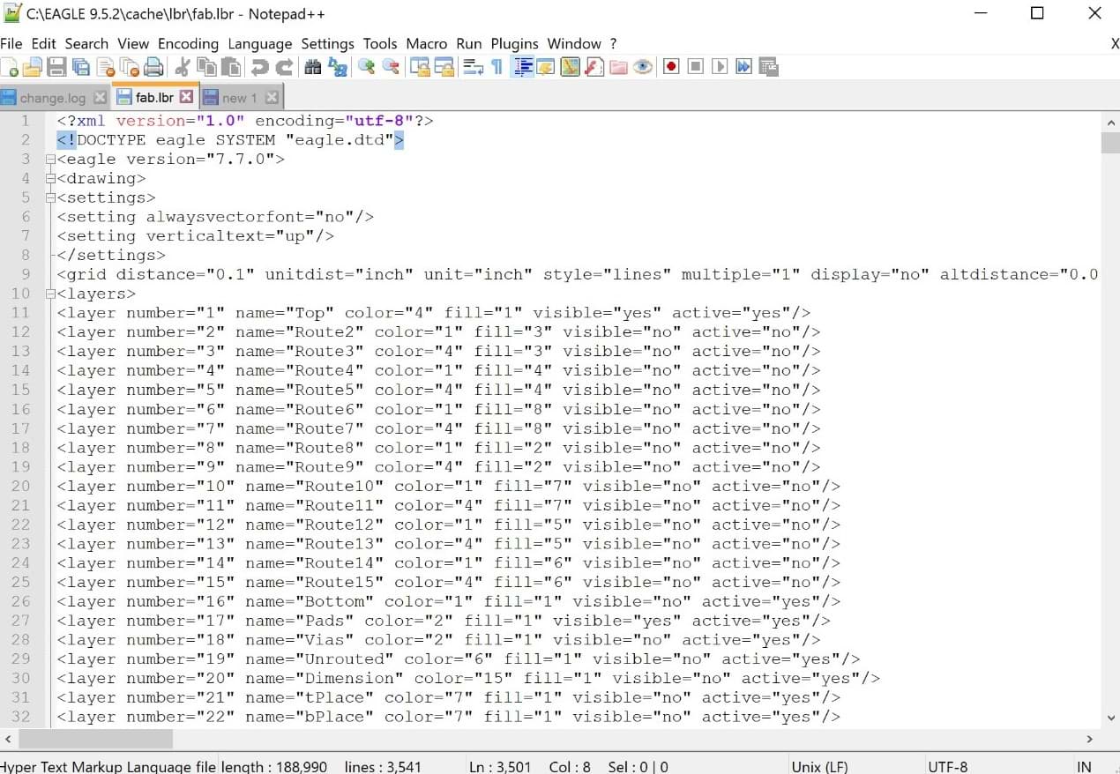1120x774 pixels.
Task: Click the Save recorded macro icon
Action: (x=768, y=67)
